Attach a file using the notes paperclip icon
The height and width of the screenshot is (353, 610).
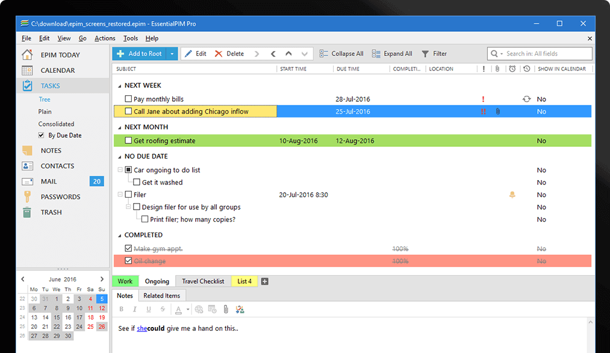tap(226, 310)
